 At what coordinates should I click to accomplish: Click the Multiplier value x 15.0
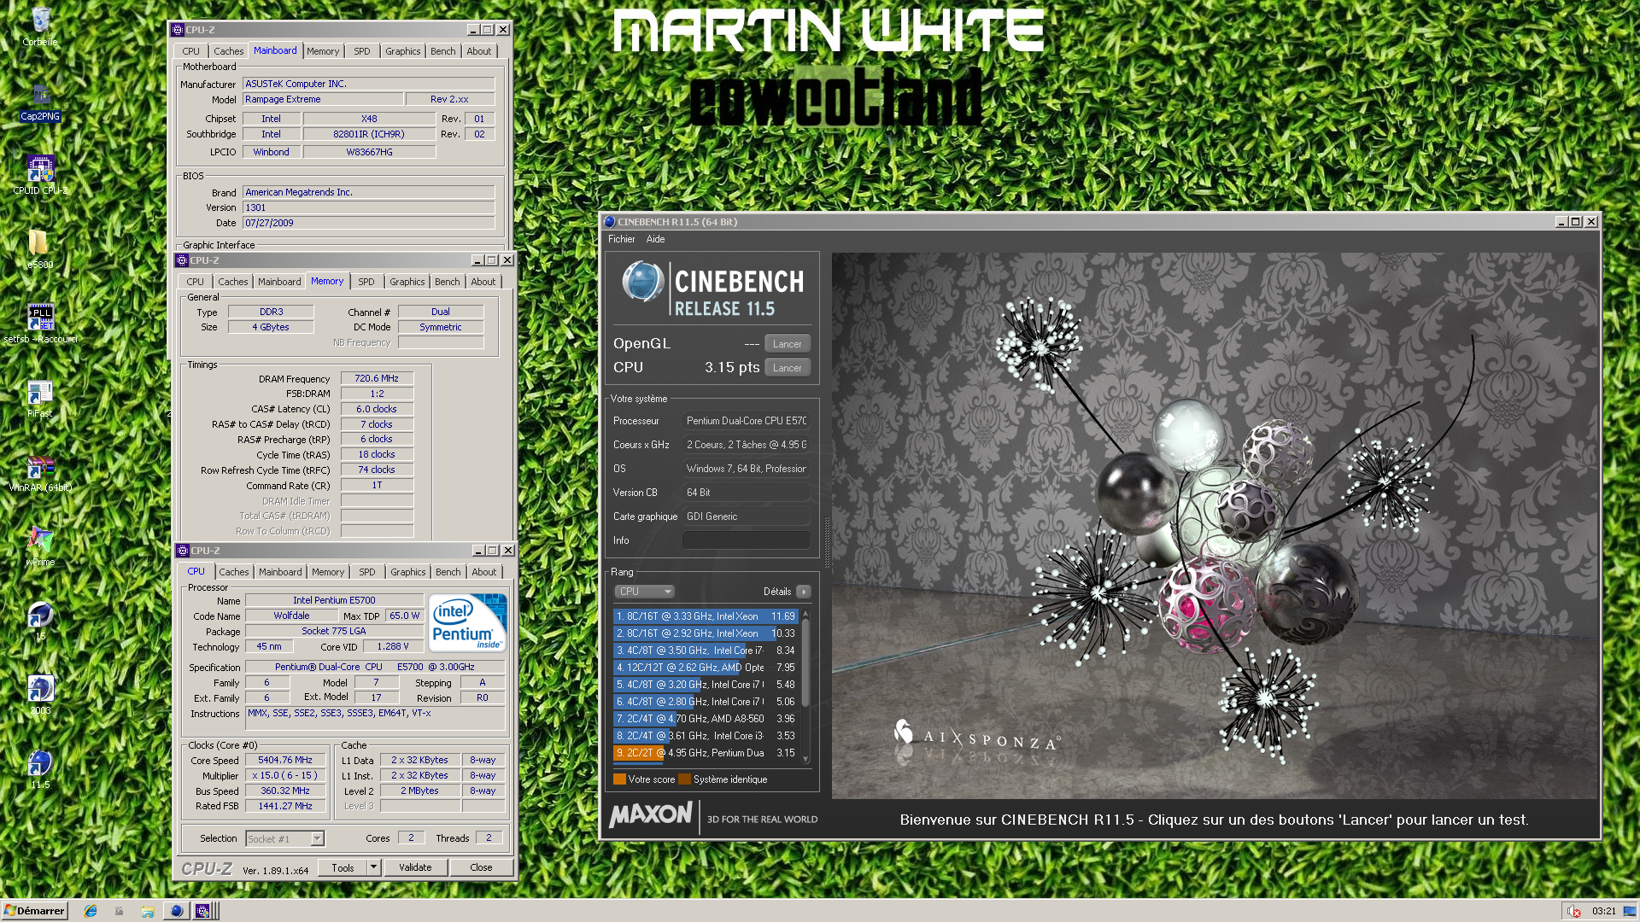point(285,775)
